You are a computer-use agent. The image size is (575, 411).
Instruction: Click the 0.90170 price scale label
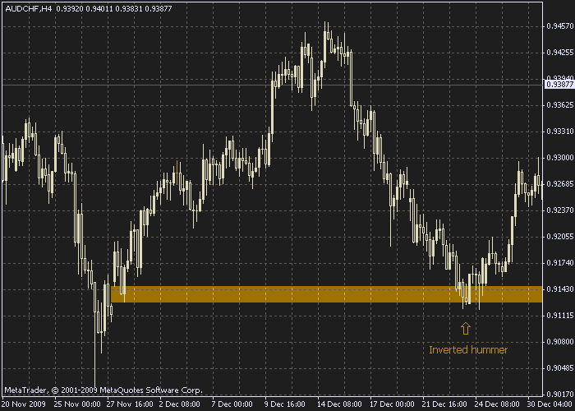pos(559,395)
